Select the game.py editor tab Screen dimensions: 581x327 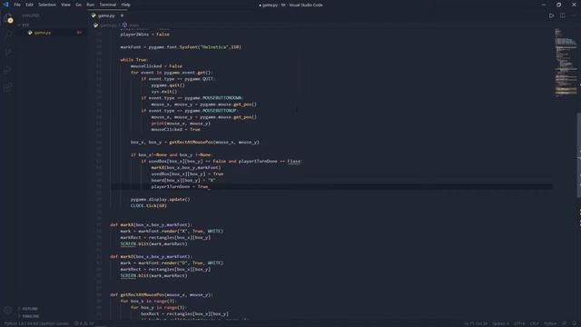click(107, 15)
